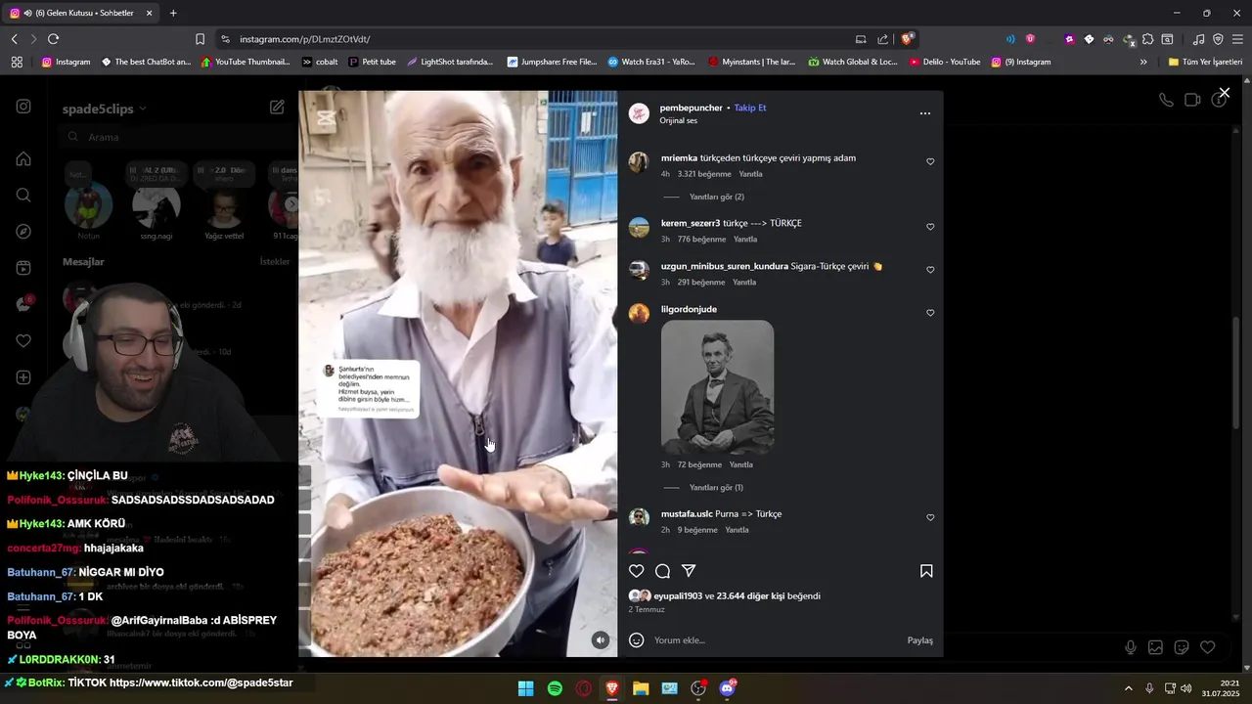Open the post options three-dot menu
The width and height of the screenshot is (1252, 704).
coord(924,113)
